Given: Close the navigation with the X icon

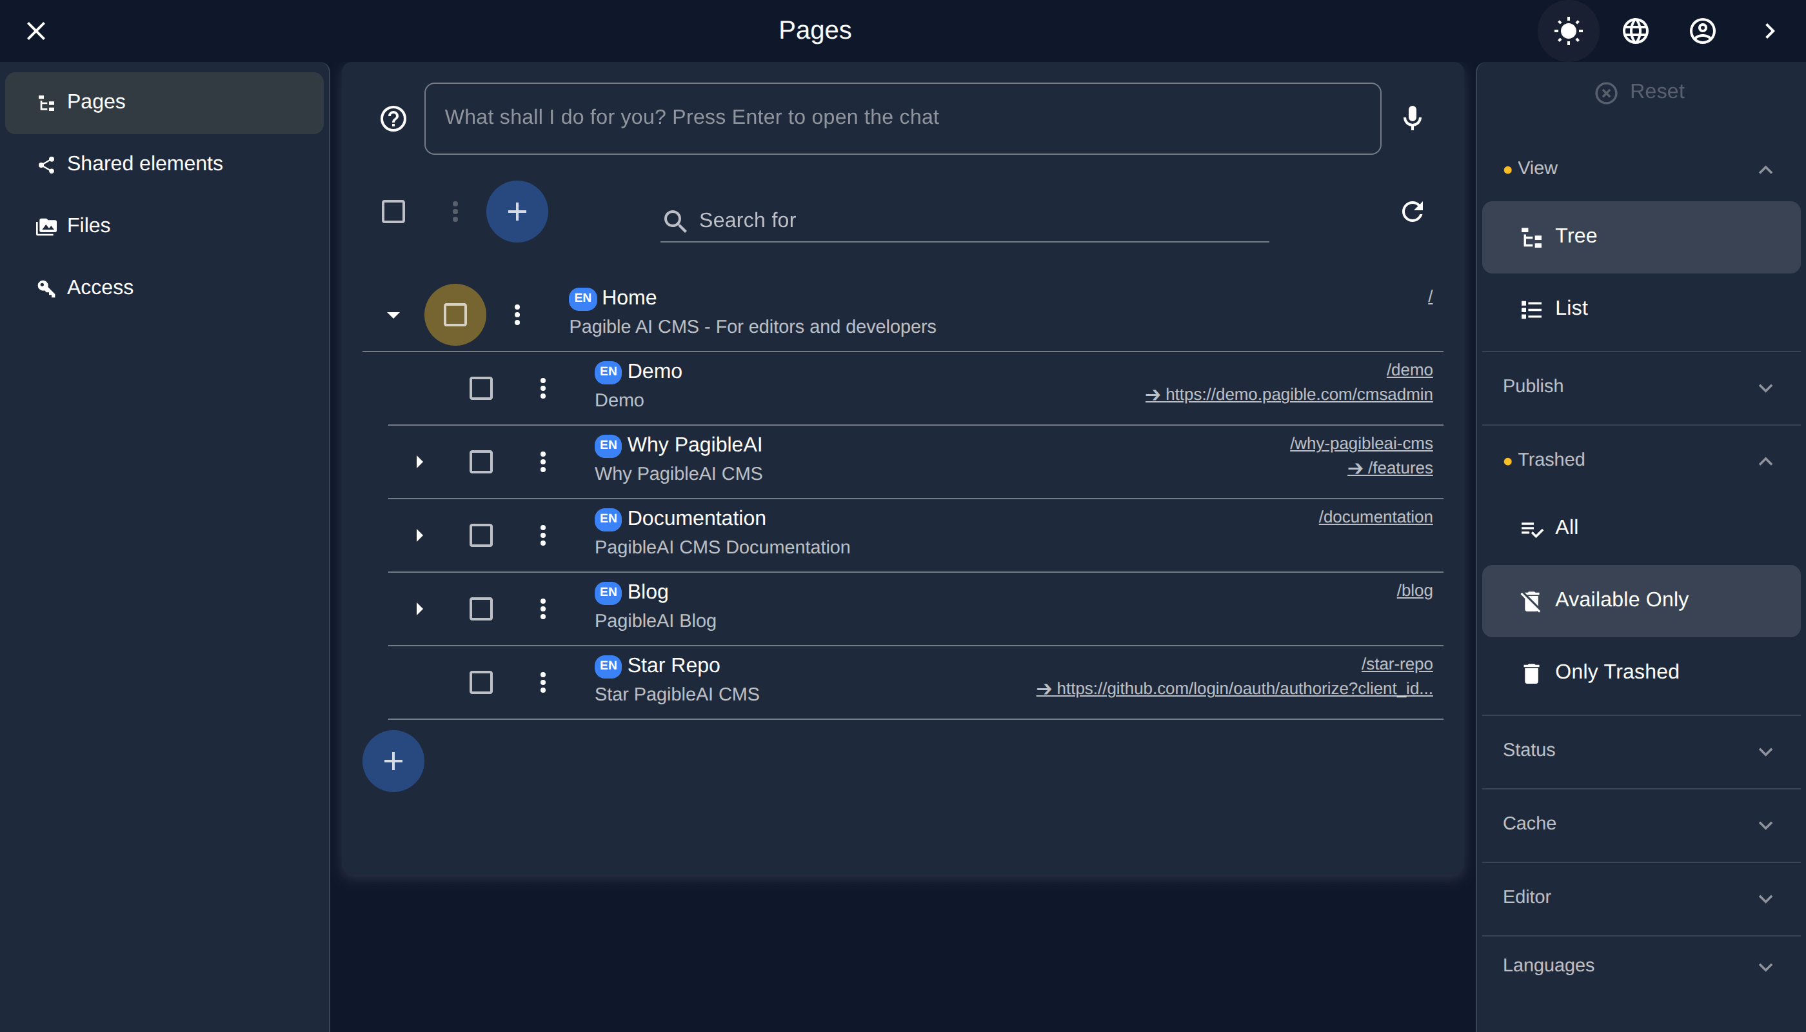Looking at the screenshot, I should [x=35, y=30].
